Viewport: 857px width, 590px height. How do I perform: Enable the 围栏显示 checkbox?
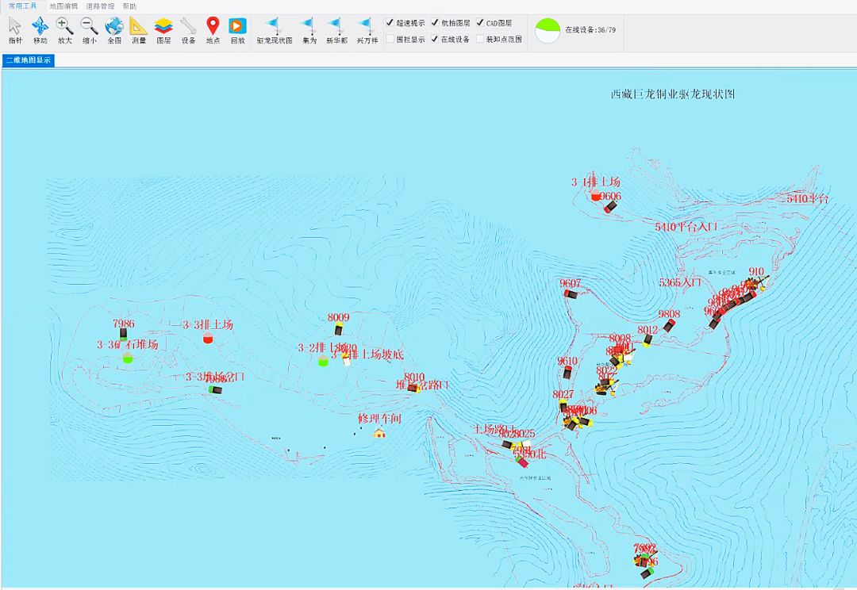pyautogui.click(x=390, y=39)
